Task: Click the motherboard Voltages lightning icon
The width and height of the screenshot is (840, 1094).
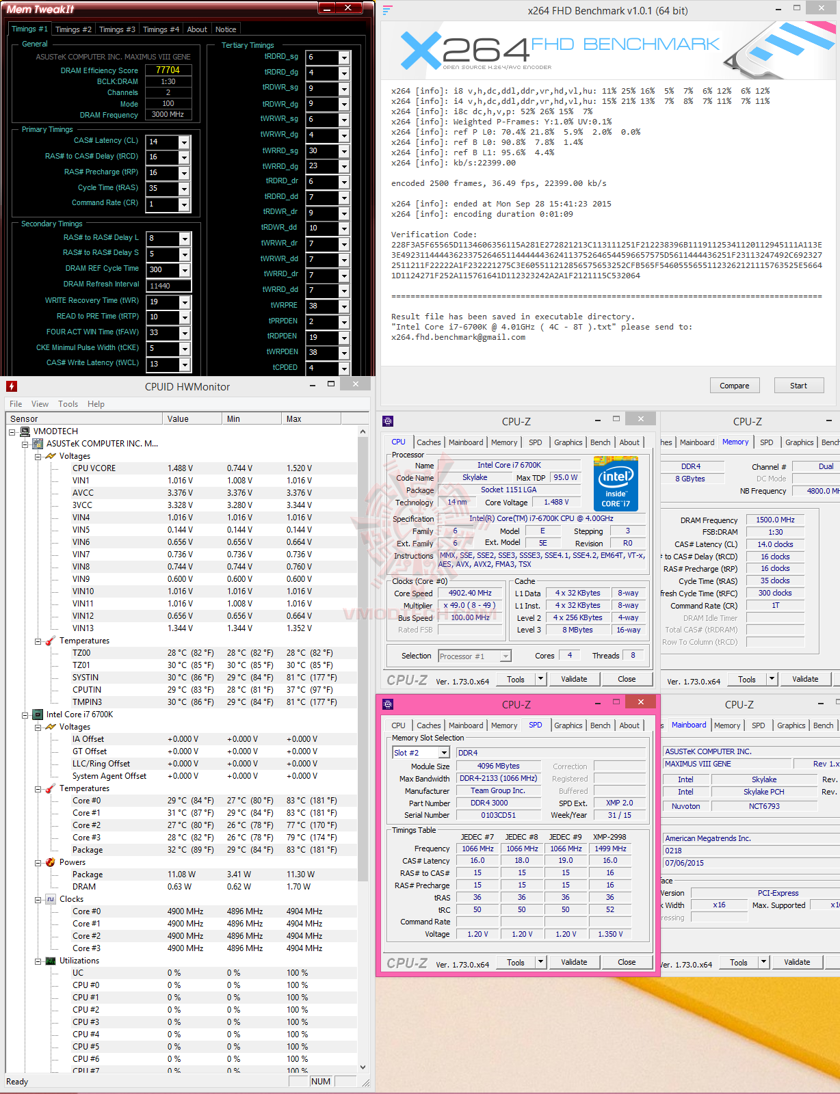Action: click(51, 456)
